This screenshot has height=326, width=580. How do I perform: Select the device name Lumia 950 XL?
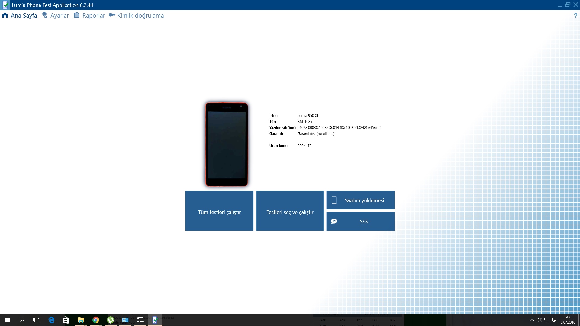(x=308, y=116)
